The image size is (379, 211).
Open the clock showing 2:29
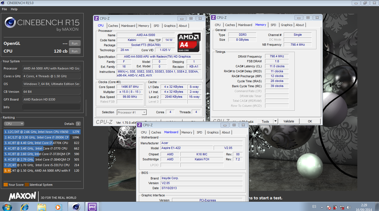(364, 205)
